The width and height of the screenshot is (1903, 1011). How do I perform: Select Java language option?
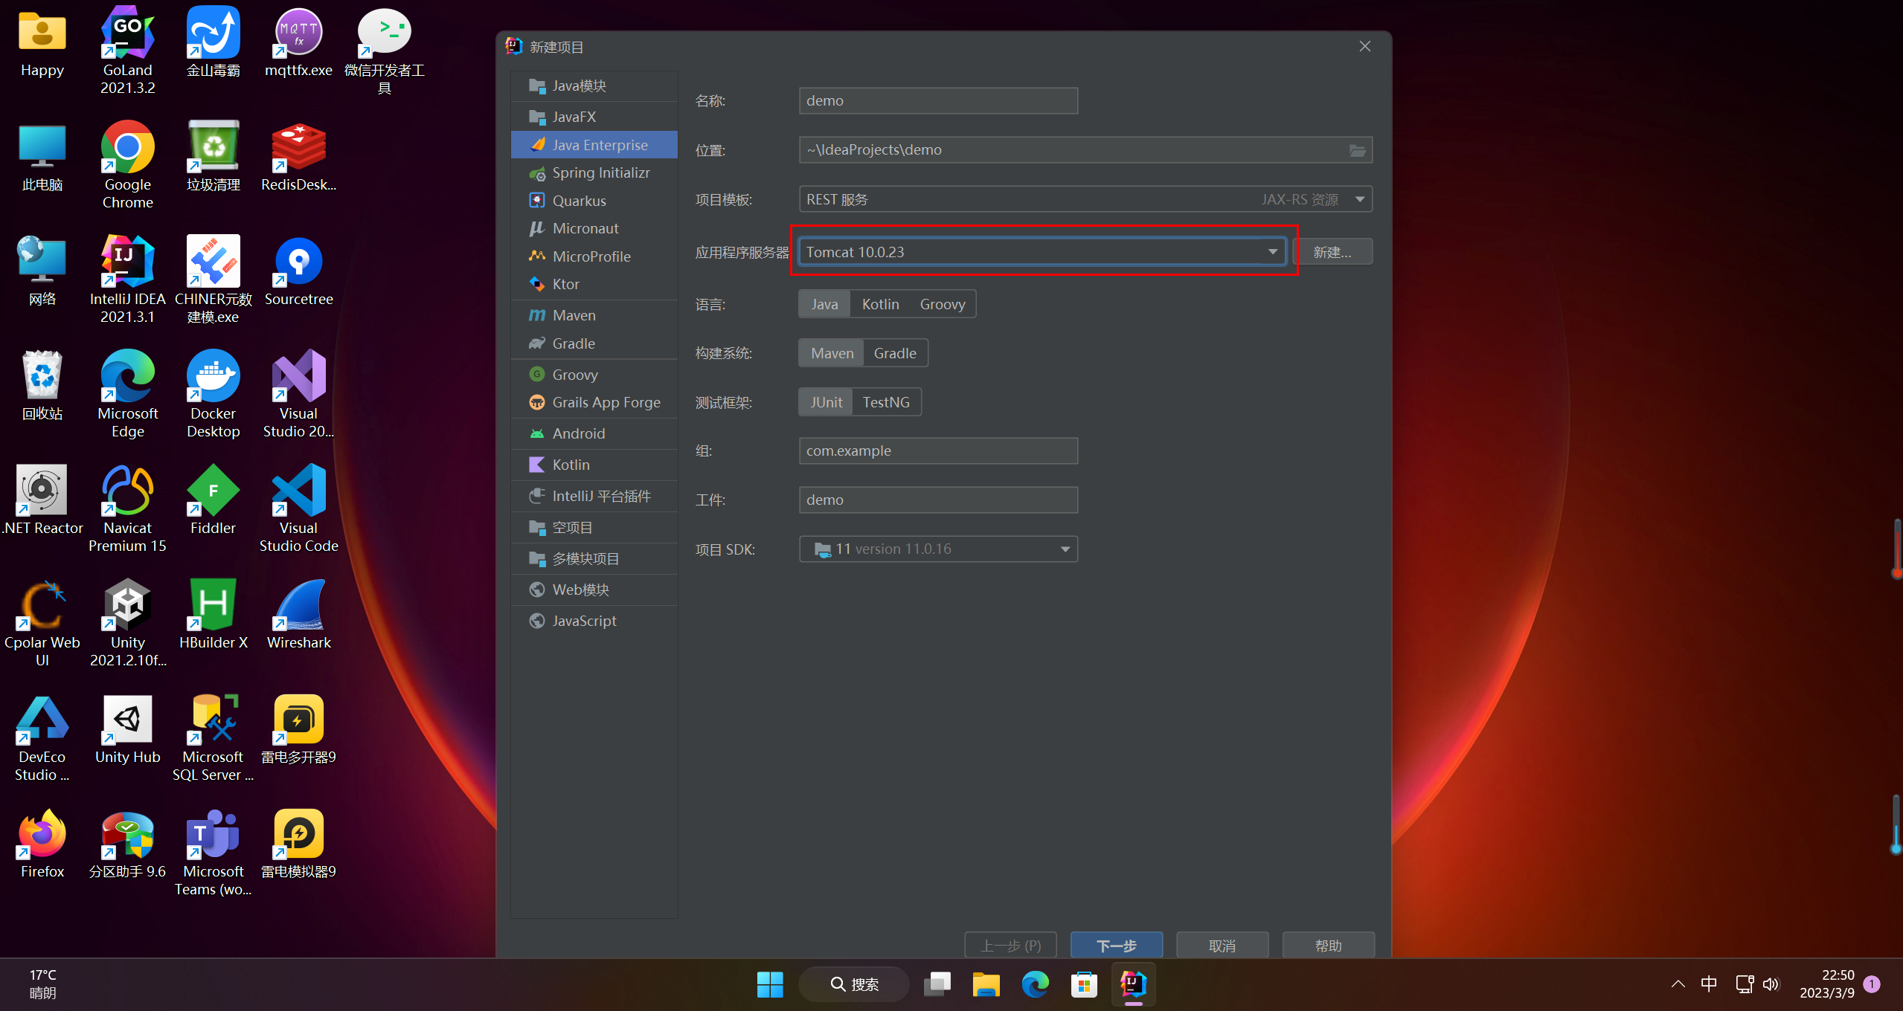(823, 303)
